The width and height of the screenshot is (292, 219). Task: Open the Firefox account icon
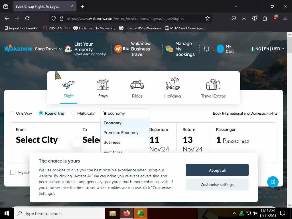(x=254, y=18)
